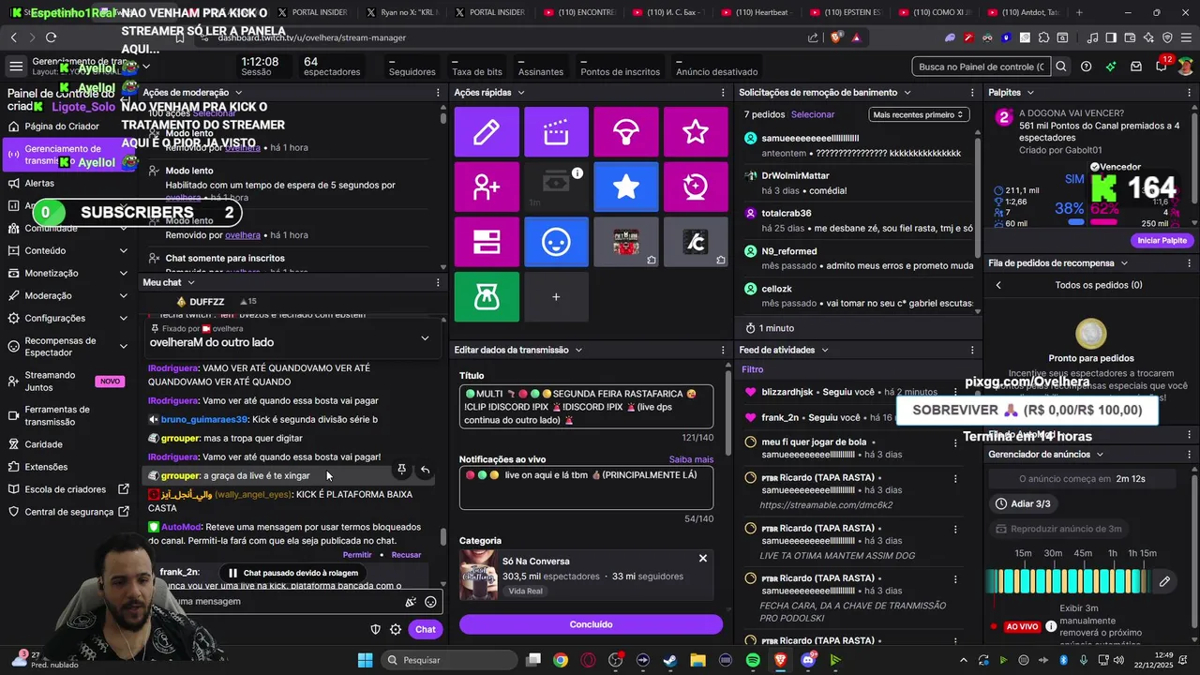The width and height of the screenshot is (1200, 675).
Task: Open the inbox icon in dashboard header
Action: pyautogui.click(x=1136, y=67)
